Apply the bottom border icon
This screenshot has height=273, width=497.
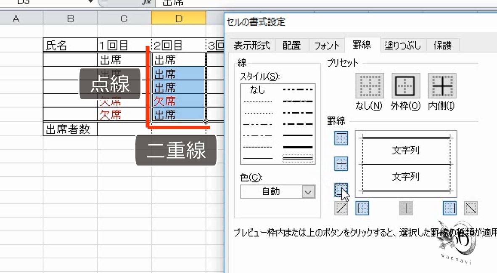point(341,188)
